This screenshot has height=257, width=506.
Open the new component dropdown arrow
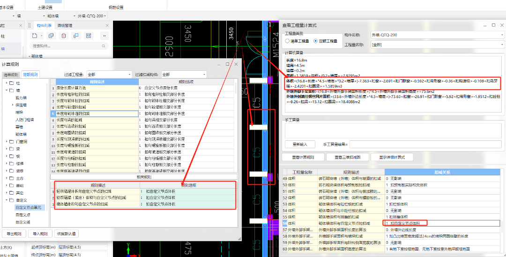tap(42, 36)
